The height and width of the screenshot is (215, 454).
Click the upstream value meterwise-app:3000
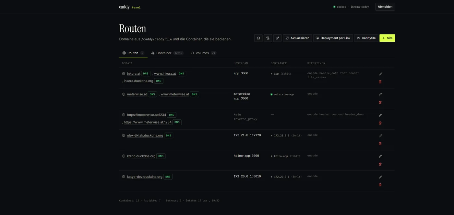point(243,96)
